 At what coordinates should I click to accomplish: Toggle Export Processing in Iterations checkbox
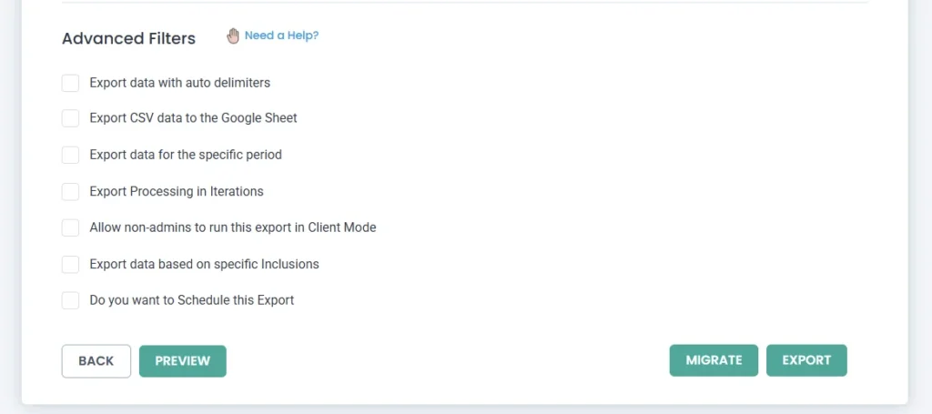(71, 192)
